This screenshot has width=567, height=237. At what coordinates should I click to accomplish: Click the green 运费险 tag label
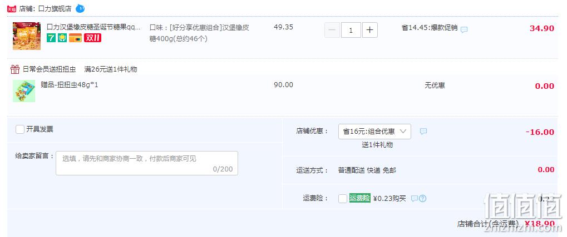click(360, 198)
